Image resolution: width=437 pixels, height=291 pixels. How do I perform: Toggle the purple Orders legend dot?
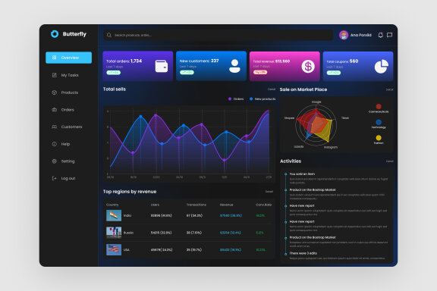click(x=230, y=99)
